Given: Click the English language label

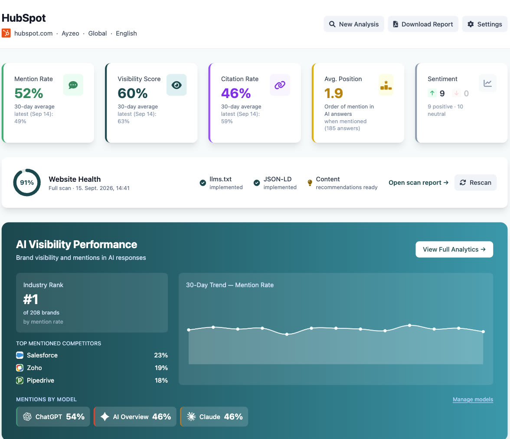Looking at the screenshot, I should point(126,33).
